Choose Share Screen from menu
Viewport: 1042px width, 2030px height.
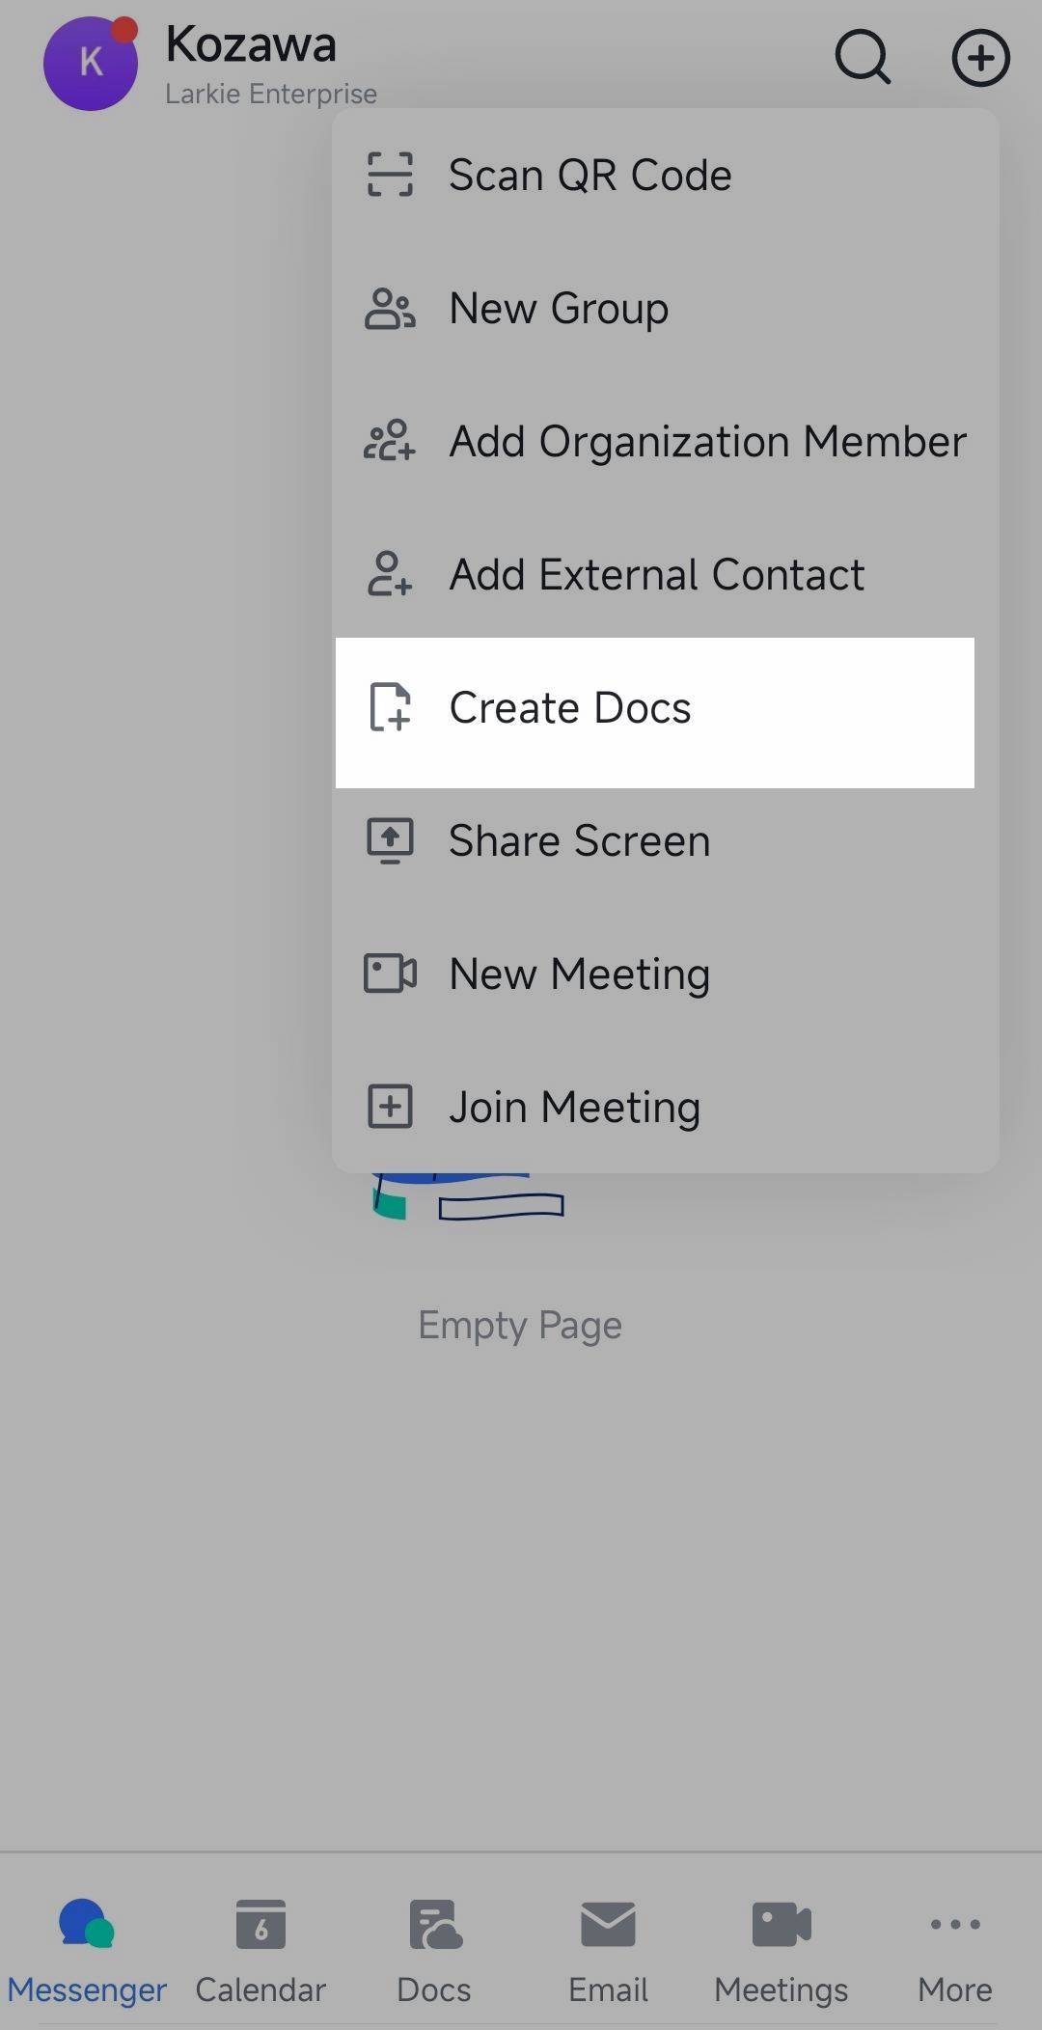pyautogui.click(x=579, y=840)
